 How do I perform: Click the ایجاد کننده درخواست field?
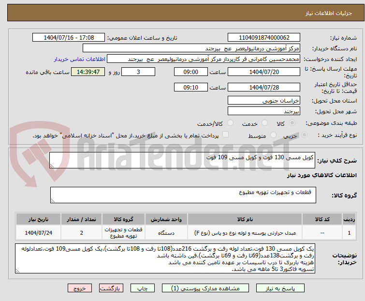(203, 59)
